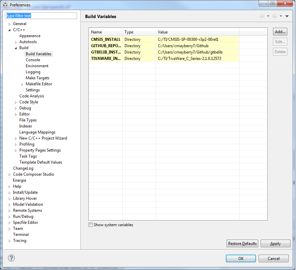
Task: Click the help question mark icon
Action: 11,258
